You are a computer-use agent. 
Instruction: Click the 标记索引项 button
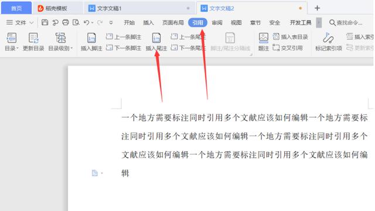[328, 42]
